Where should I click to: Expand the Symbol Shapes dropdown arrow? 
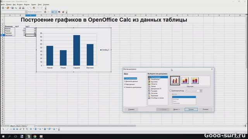38,129
